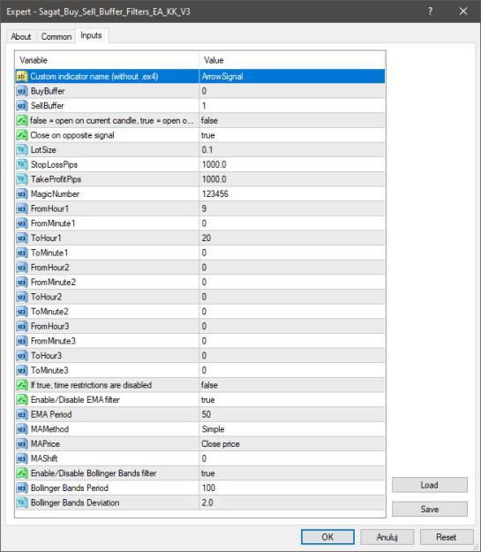The image size is (481, 552).
Task: Click the Reset button
Action: pos(447,537)
